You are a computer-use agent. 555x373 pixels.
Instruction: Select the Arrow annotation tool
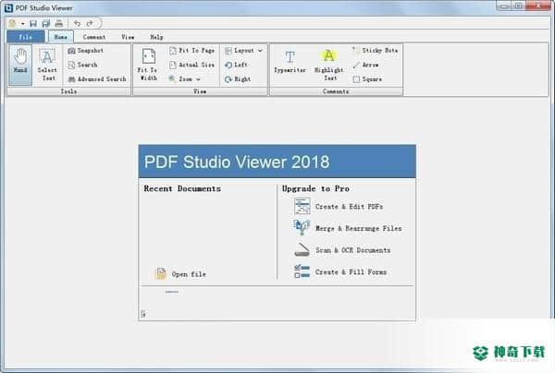[x=365, y=65]
